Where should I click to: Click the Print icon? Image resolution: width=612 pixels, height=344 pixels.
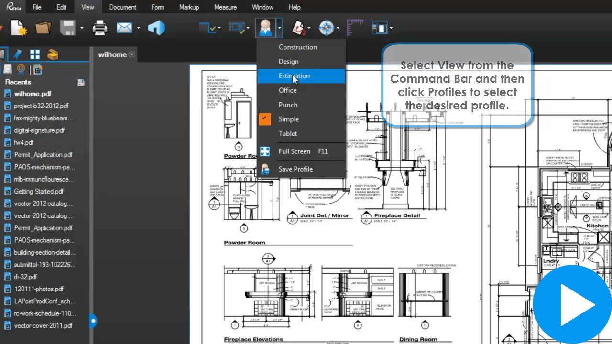point(99,27)
